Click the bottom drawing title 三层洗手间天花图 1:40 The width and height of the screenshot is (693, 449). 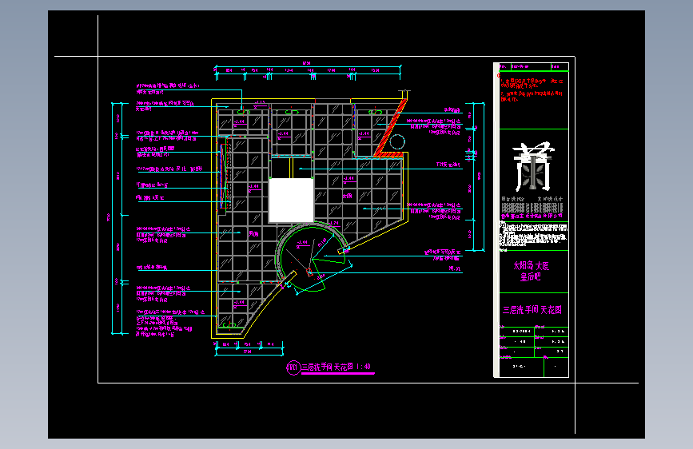pyautogui.click(x=336, y=367)
